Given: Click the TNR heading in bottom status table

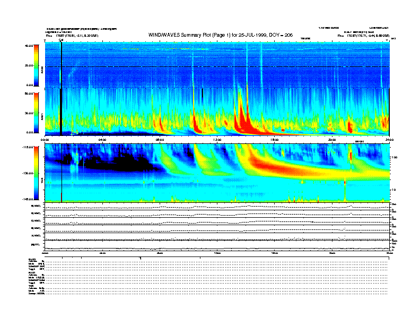Looking at the screenshot, I should pyautogui.click(x=31, y=286).
